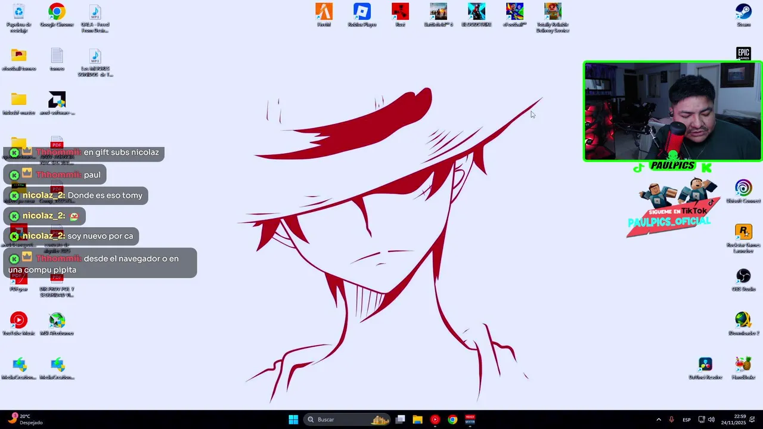Launch DaVinci Resolve from the desktop
Image resolution: width=763 pixels, height=429 pixels.
click(705, 368)
